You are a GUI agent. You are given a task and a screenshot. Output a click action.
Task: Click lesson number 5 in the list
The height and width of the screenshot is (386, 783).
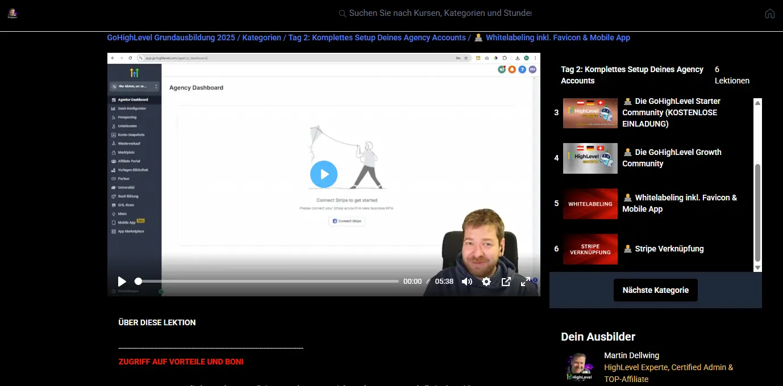pos(556,203)
